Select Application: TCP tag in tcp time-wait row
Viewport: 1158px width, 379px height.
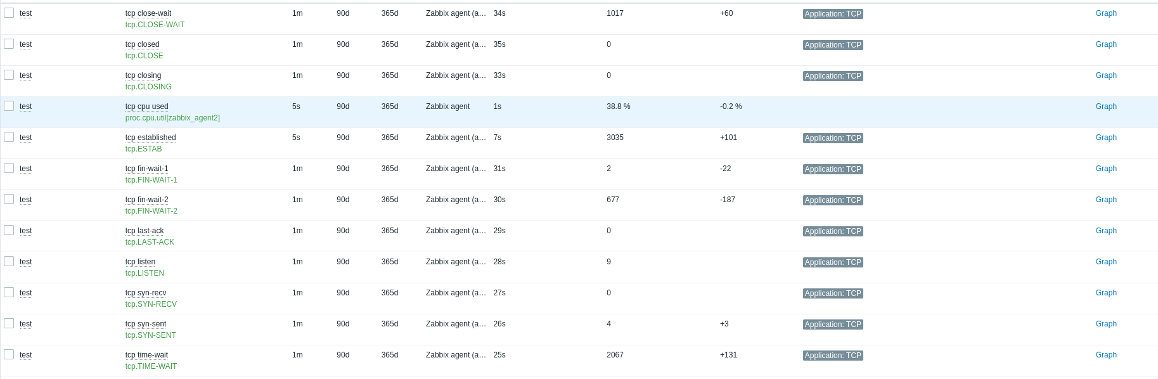tap(833, 356)
